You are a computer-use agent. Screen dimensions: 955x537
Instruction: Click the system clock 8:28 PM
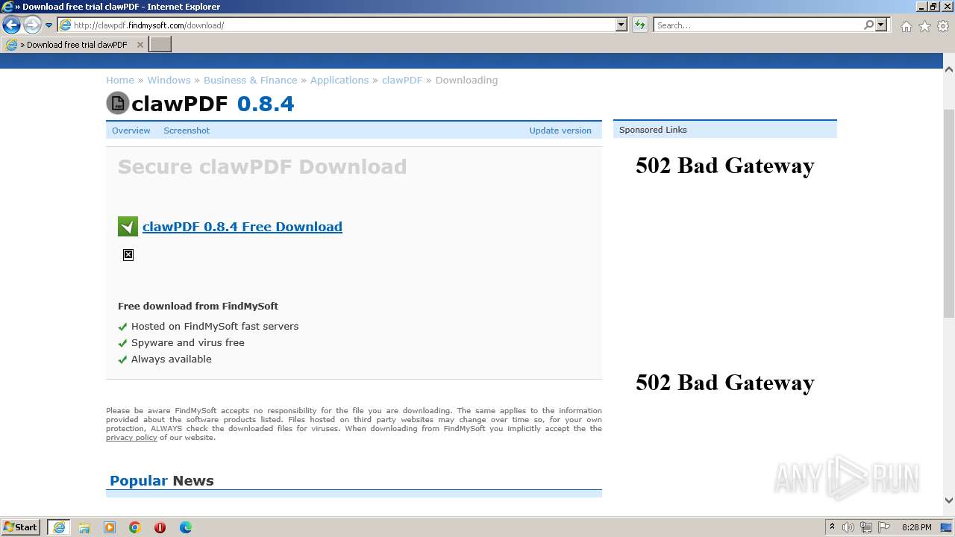[x=916, y=527]
